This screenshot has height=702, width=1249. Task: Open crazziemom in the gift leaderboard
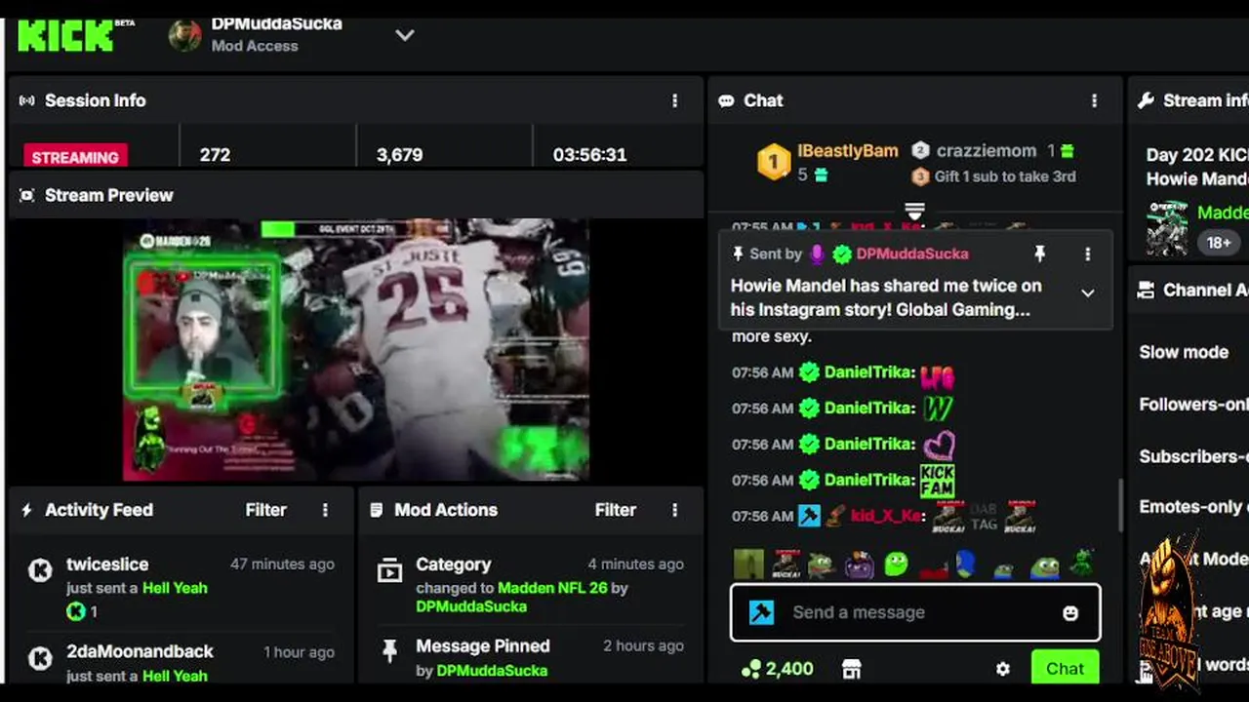pyautogui.click(x=986, y=151)
